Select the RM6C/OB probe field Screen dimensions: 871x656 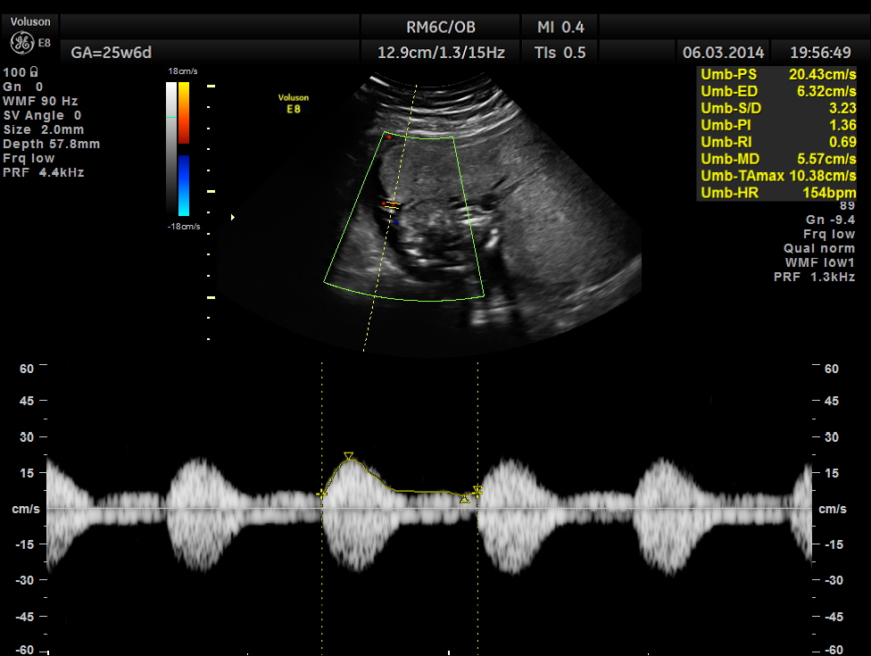440,28
